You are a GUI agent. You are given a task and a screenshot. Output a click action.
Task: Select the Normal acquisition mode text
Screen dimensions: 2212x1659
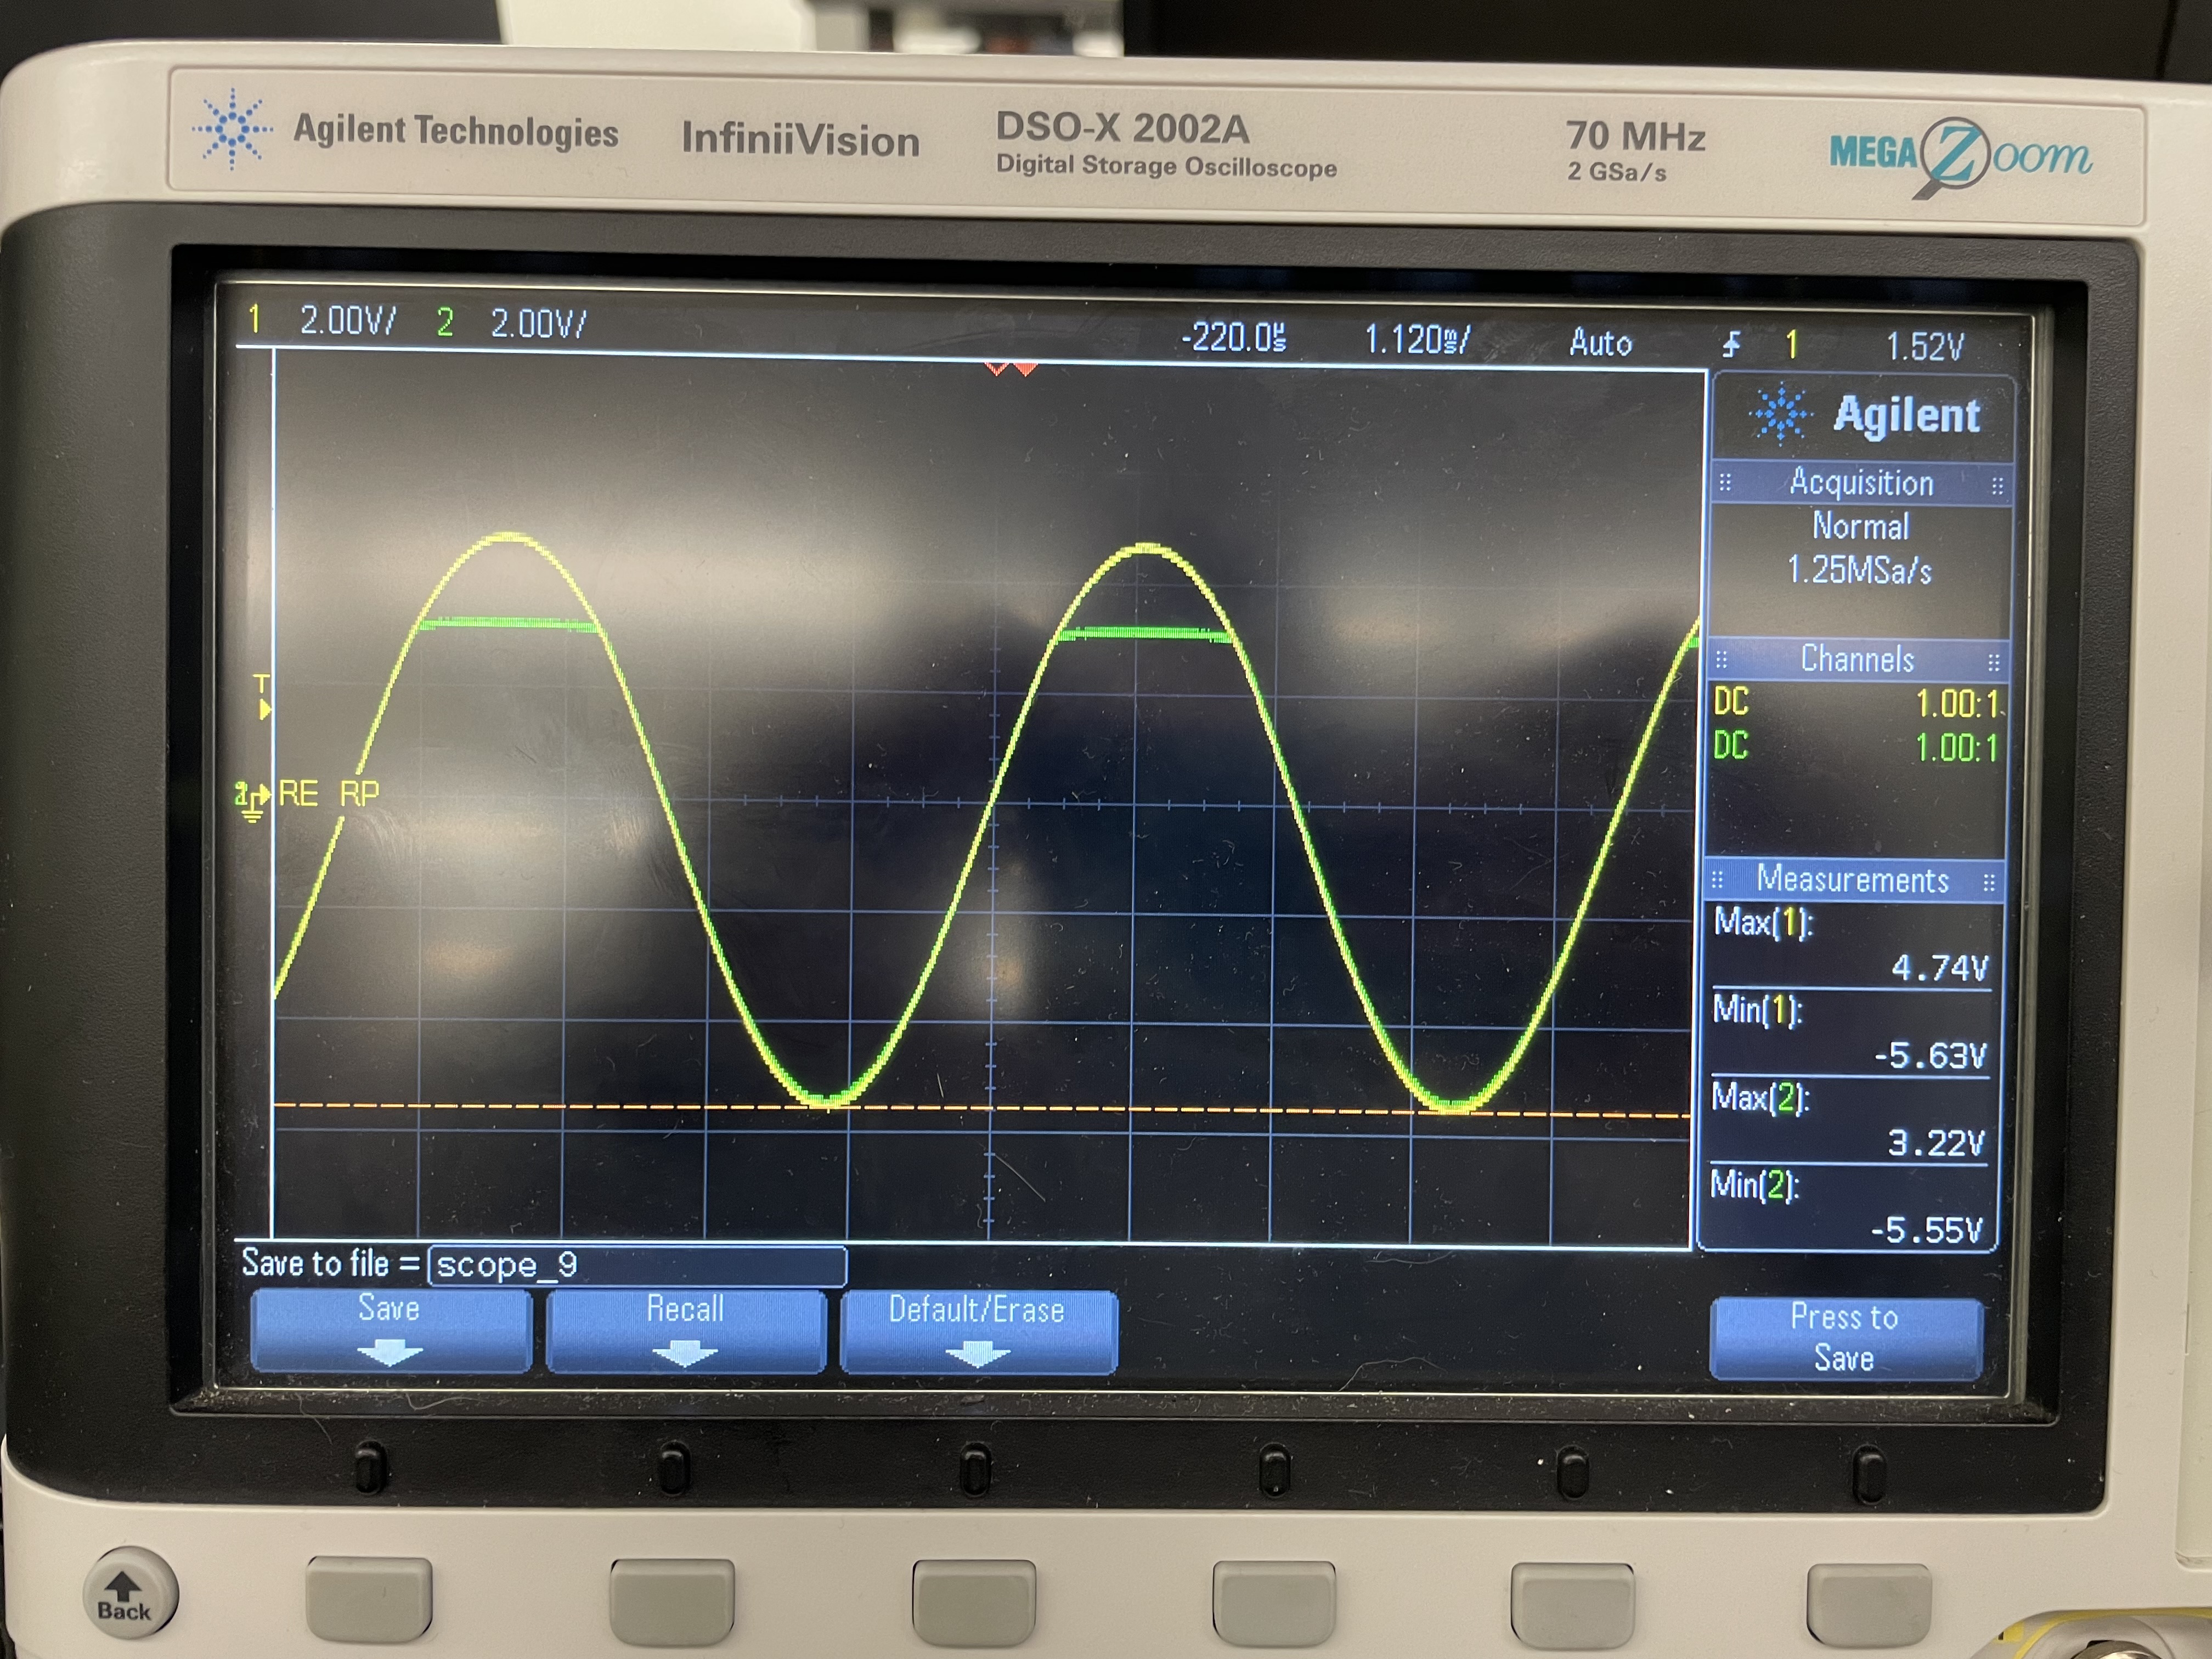(x=1861, y=526)
